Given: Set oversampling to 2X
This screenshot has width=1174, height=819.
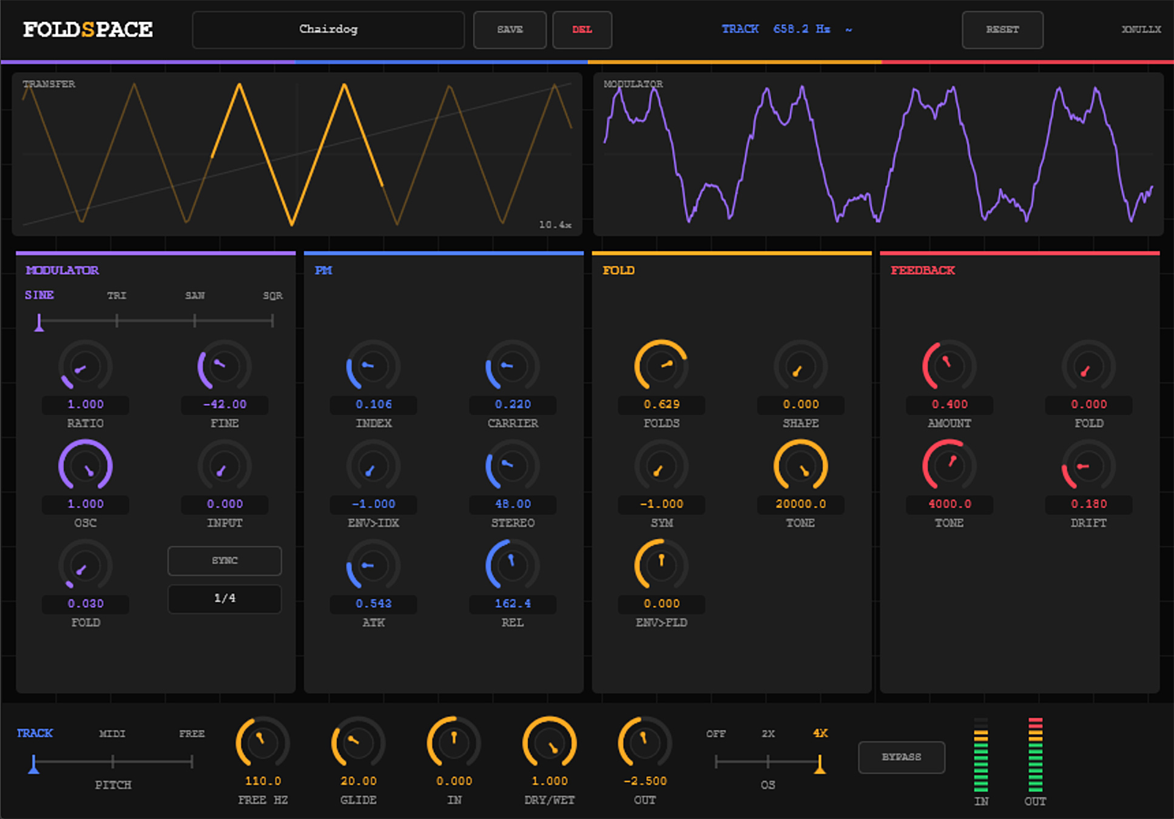Looking at the screenshot, I should click(768, 733).
